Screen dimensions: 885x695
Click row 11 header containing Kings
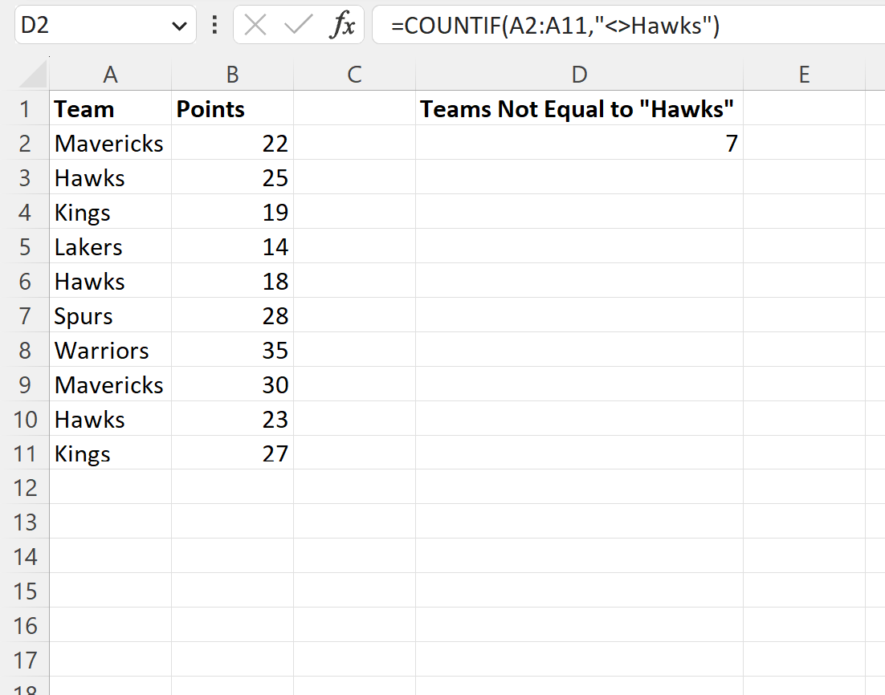click(x=27, y=453)
